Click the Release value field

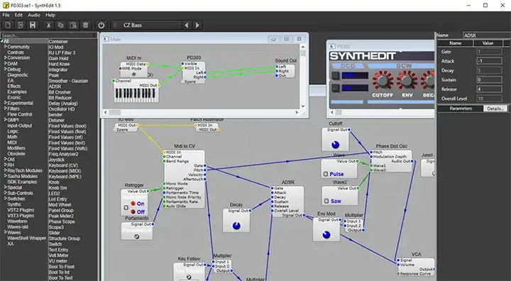489,89
